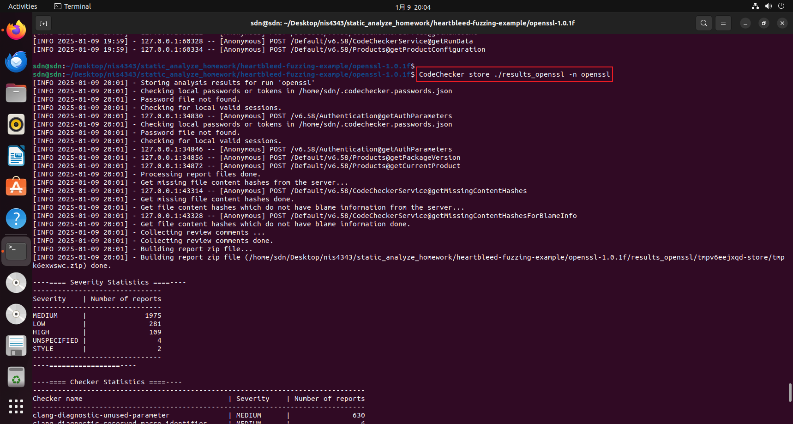Open the Activities overview

pyautogui.click(x=23, y=6)
